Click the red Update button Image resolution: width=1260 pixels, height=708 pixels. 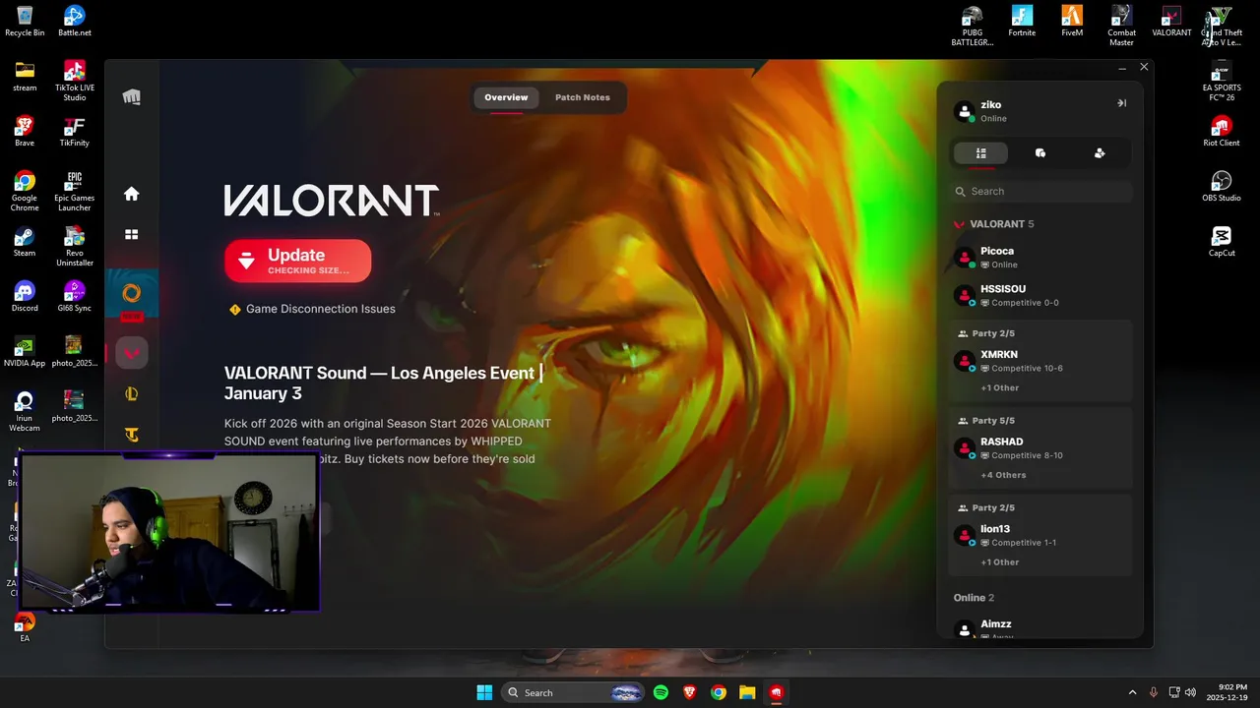(297, 261)
